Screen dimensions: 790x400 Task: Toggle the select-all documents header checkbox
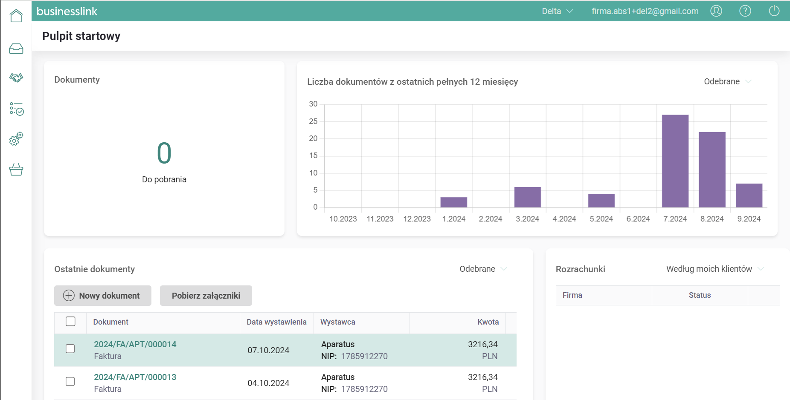(x=70, y=322)
